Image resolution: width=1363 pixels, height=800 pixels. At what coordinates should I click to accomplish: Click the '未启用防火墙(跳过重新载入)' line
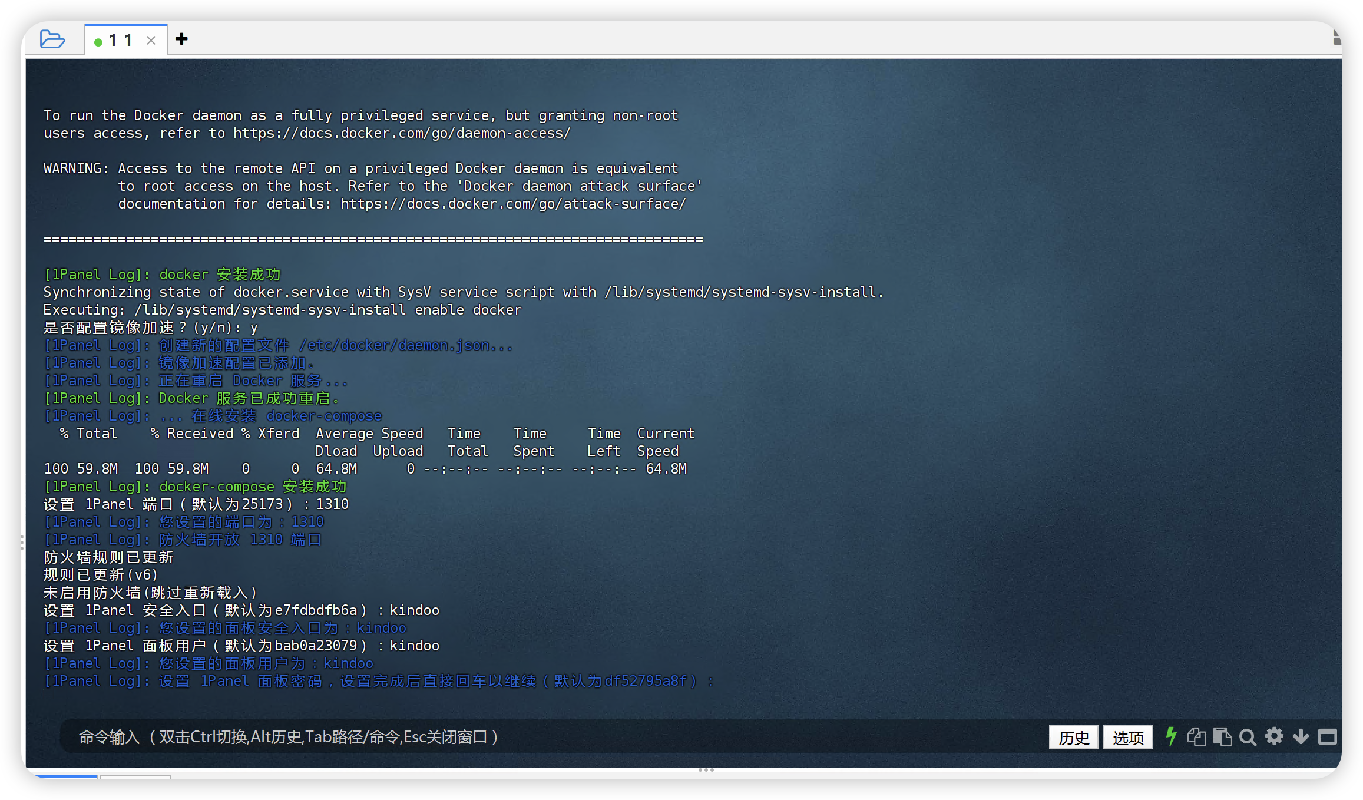point(150,593)
